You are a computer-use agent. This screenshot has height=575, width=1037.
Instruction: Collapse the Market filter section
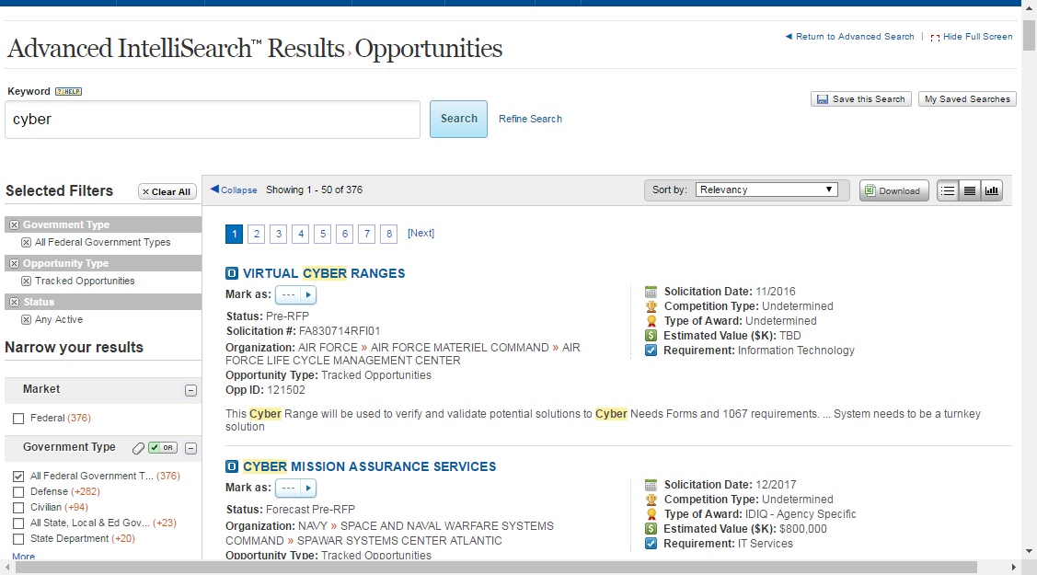190,390
